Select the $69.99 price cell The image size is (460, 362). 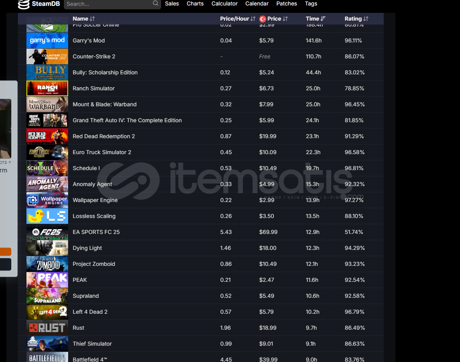(268, 232)
